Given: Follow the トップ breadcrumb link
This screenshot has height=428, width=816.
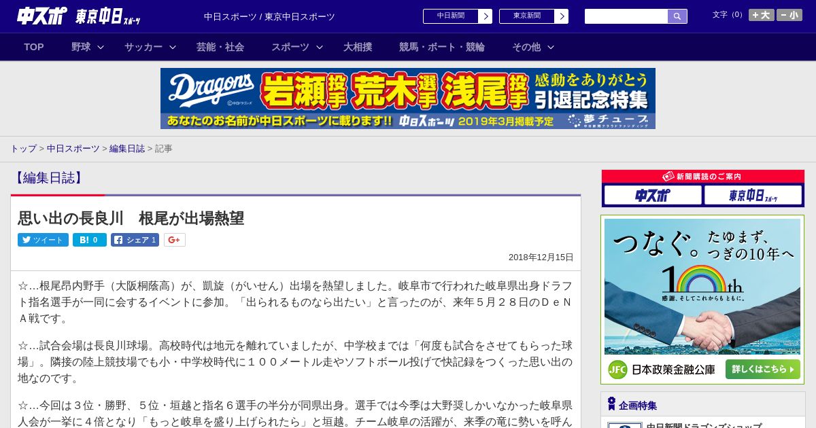Looking at the screenshot, I should tap(23, 148).
